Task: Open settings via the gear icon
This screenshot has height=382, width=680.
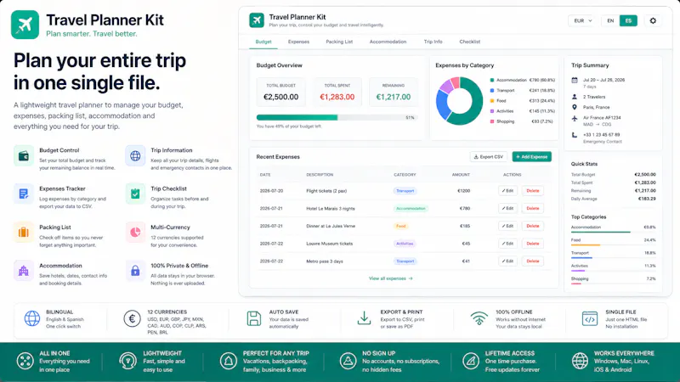Action: pos(653,20)
